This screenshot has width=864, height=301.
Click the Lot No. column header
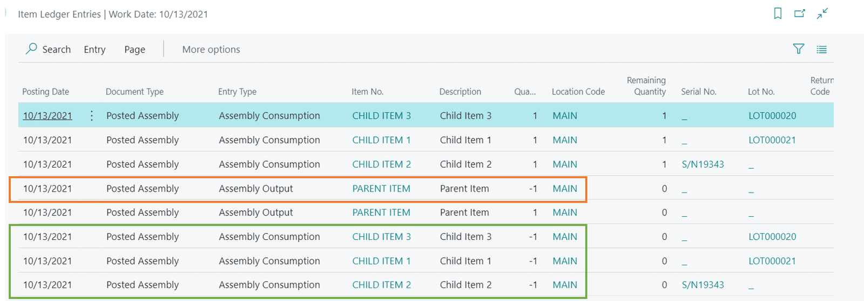tap(761, 91)
